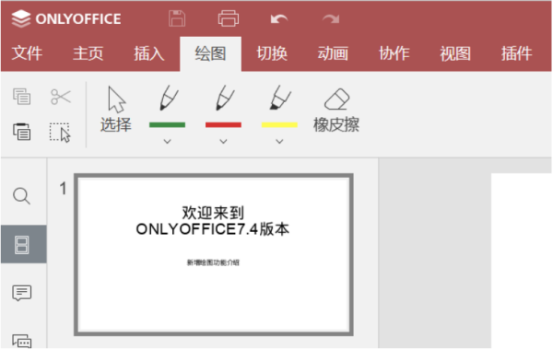Expand the yellow highlighter options dropdown
Screen dimensions: 553x349
(279, 142)
